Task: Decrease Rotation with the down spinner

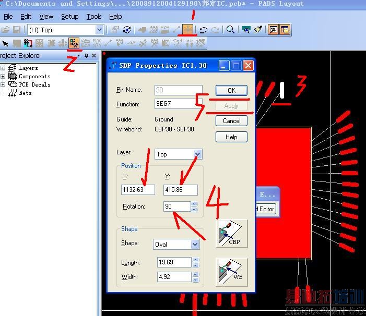Action: (x=194, y=209)
